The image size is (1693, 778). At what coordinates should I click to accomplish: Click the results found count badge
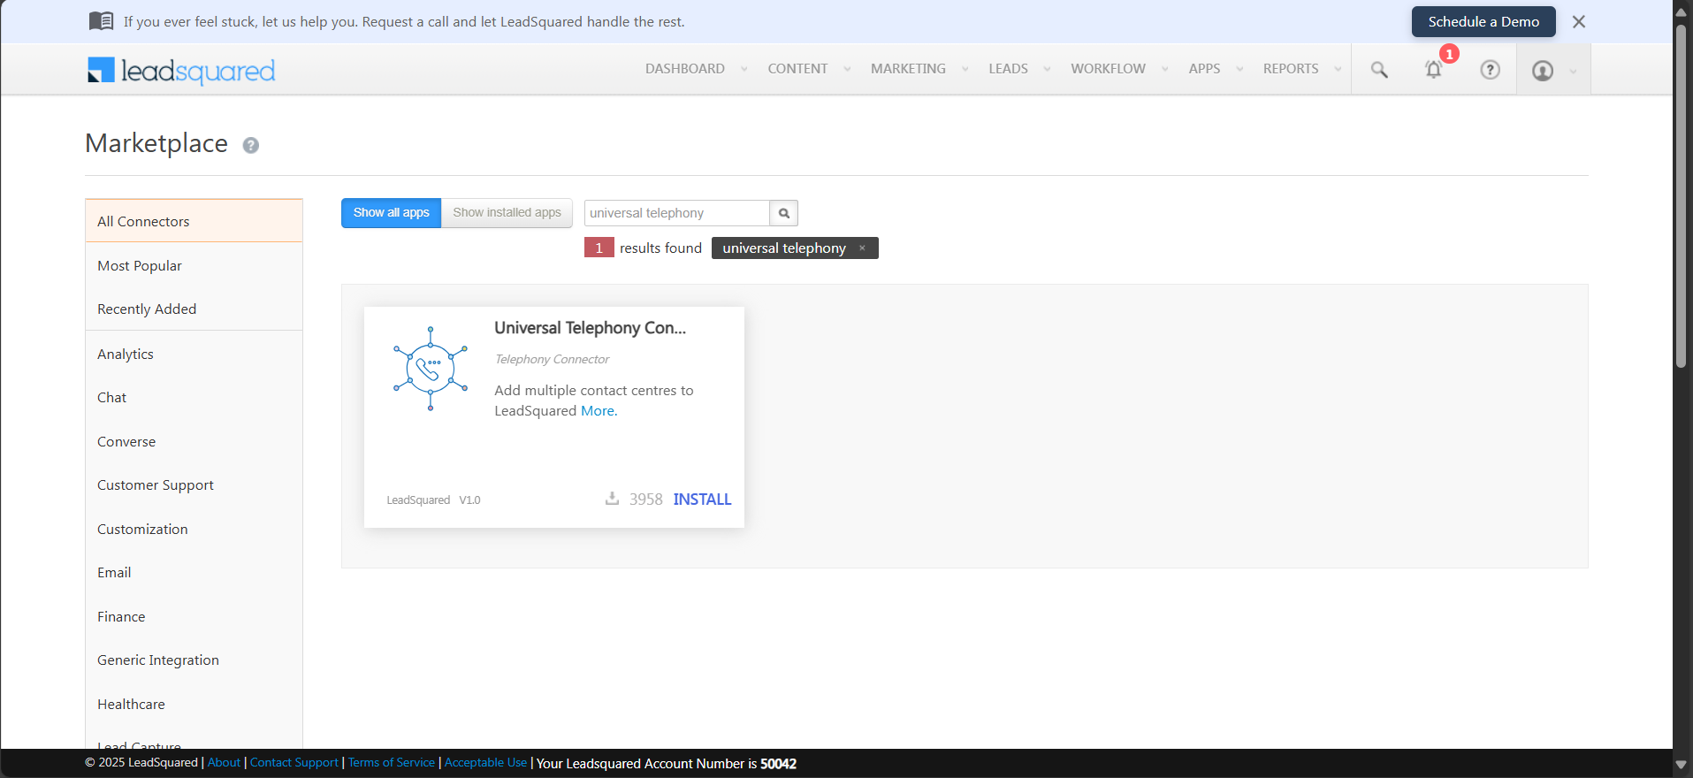pyautogui.click(x=599, y=248)
